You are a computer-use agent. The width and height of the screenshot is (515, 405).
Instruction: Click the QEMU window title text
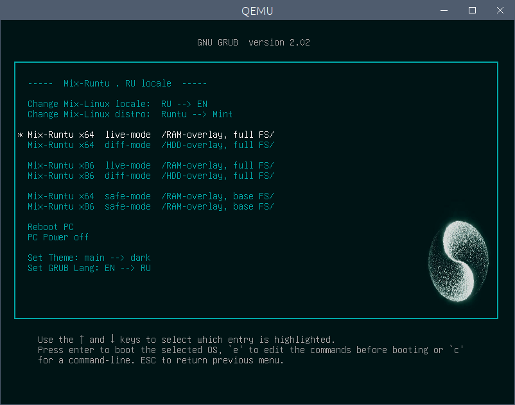(257, 11)
